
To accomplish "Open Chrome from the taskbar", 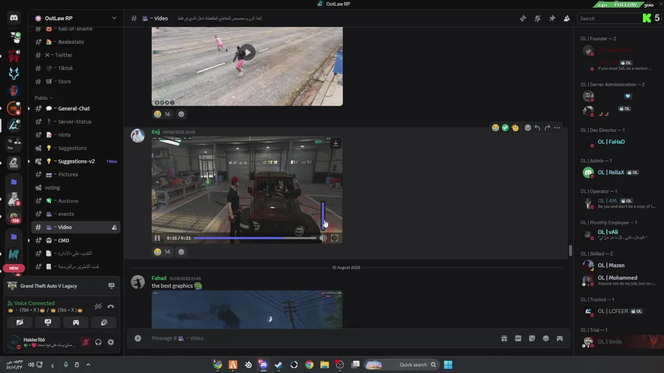I will coord(309,365).
